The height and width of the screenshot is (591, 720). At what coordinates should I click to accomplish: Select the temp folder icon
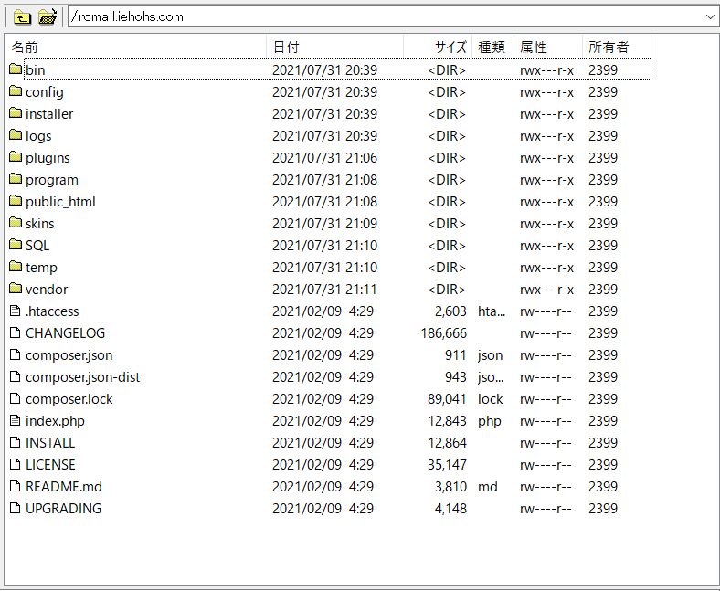(16, 267)
